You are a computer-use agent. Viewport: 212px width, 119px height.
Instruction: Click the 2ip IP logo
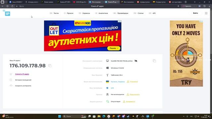pyautogui.click(x=7, y=13)
